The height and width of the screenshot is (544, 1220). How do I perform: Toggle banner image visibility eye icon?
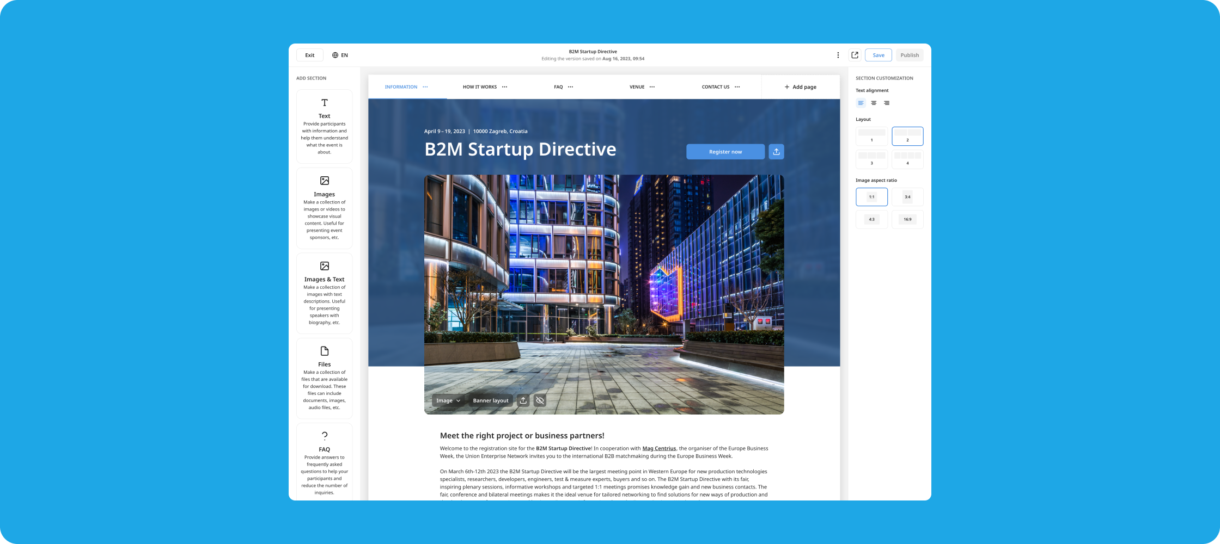[x=540, y=400]
